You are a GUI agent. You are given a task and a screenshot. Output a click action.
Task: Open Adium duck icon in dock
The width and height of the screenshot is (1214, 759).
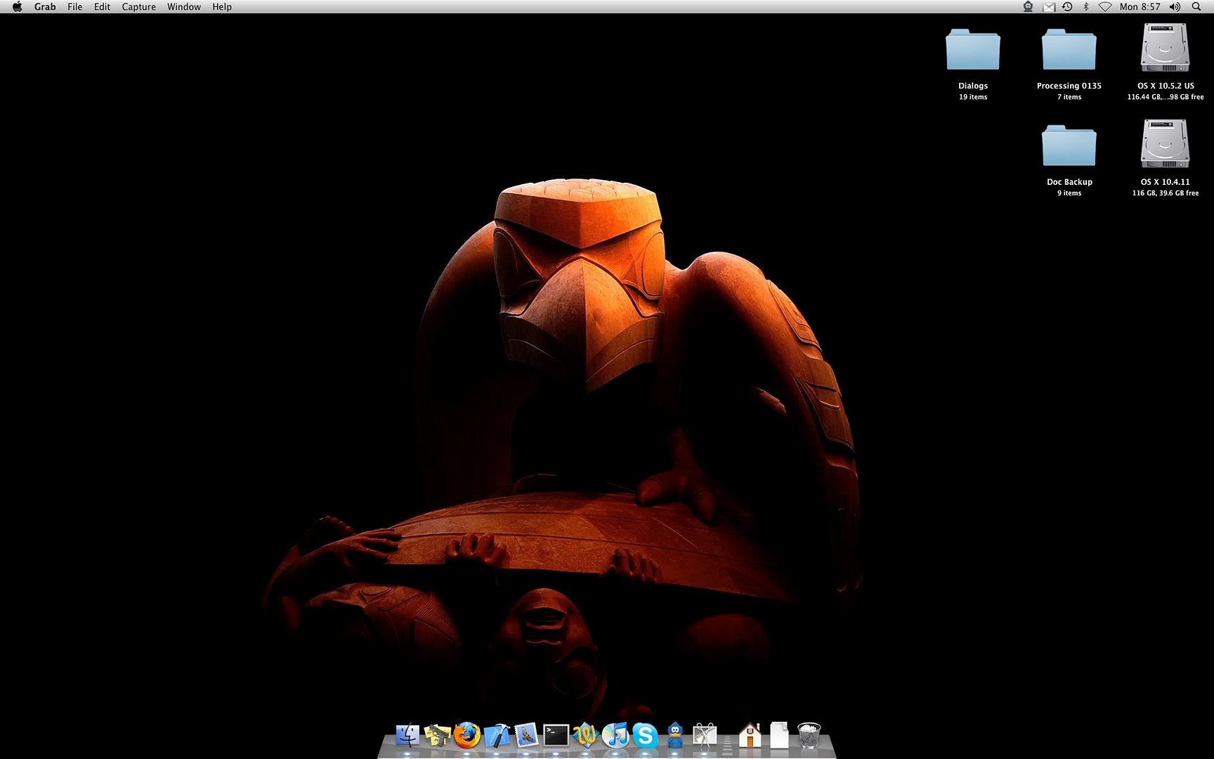click(675, 736)
